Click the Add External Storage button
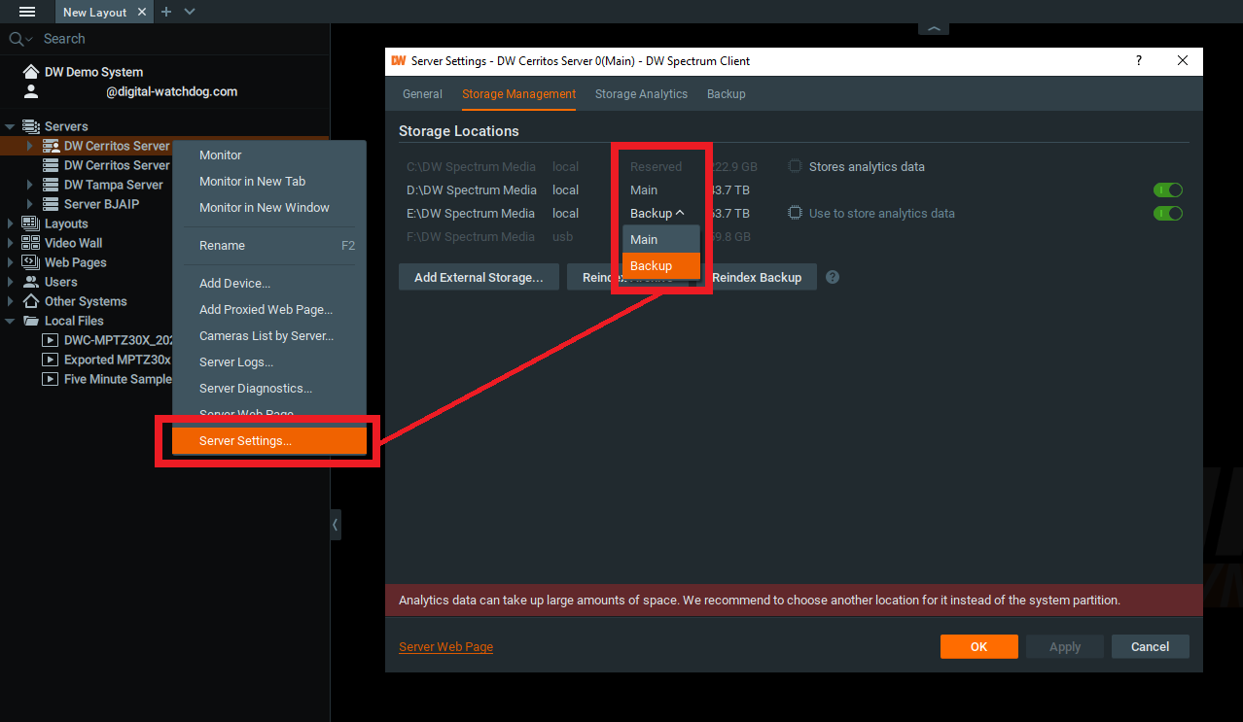Viewport: 1243px width, 722px height. [479, 277]
